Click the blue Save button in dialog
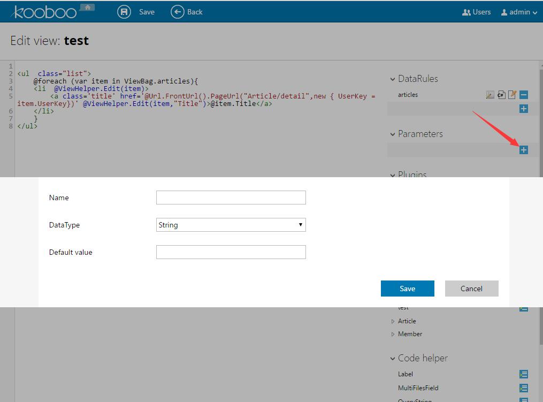This screenshot has width=543, height=402. (x=408, y=289)
